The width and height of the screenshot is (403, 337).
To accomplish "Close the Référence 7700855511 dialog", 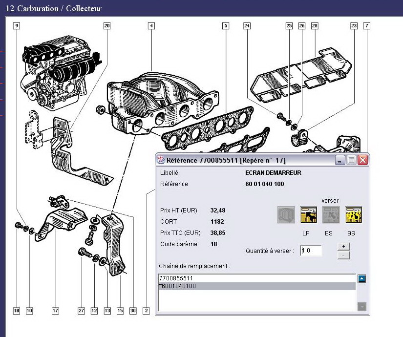I will [362, 160].
